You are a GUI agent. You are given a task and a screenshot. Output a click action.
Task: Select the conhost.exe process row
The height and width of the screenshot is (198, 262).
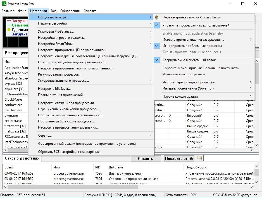16,105
